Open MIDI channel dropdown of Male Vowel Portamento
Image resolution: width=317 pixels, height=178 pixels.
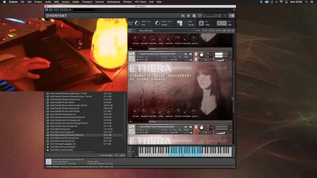(x=148, y=133)
